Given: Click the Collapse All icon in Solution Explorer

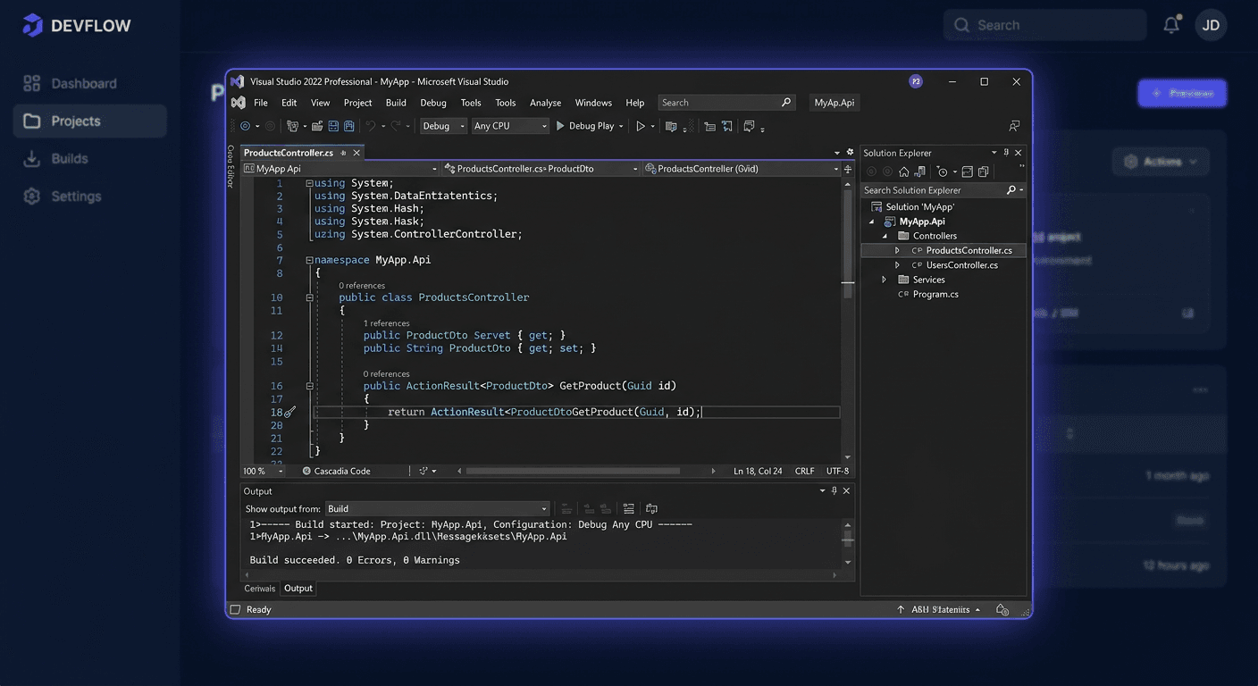Looking at the screenshot, I should click(968, 171).
